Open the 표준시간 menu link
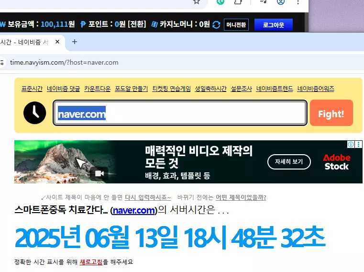 [32, 89]
